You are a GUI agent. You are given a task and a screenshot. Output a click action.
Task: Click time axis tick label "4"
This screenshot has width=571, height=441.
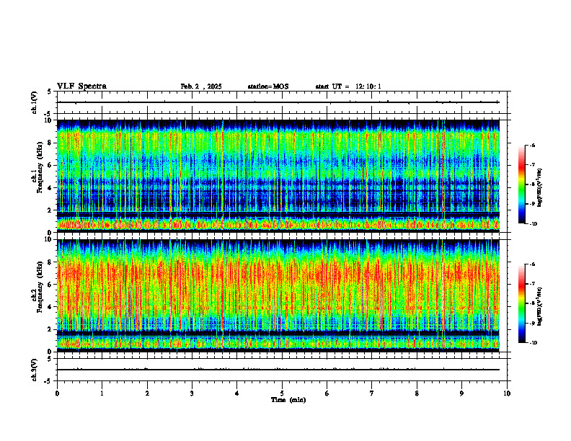click(x=237, y=393)
